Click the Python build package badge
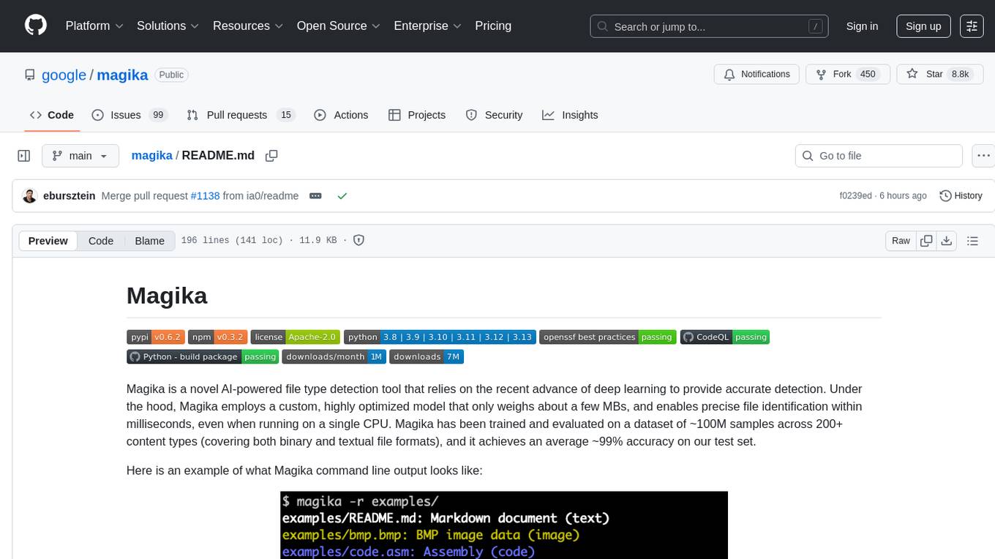 click(x=203, y=357)
